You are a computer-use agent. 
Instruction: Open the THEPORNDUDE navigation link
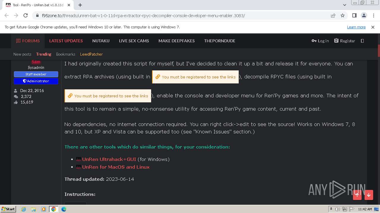pos(220,41)
